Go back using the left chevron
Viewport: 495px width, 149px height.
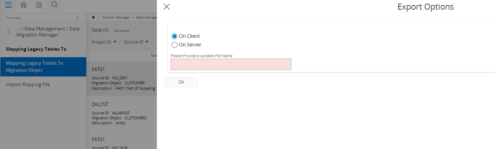click(9, 32)
